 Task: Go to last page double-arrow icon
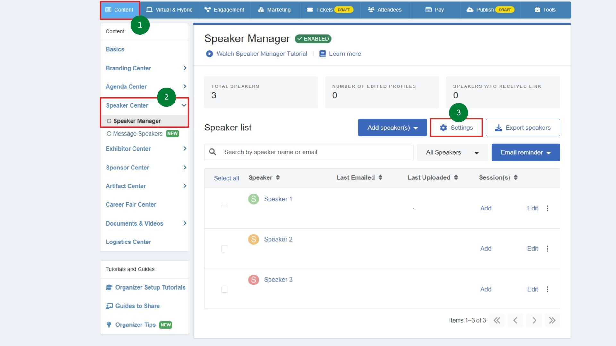pyautogui.click(x=552, y=320)
